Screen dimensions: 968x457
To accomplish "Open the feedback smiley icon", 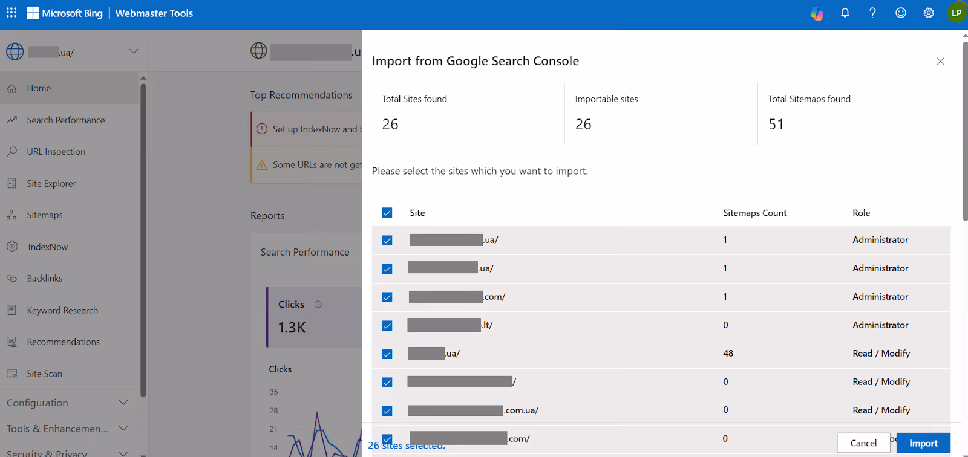I will tap(901, 13).
